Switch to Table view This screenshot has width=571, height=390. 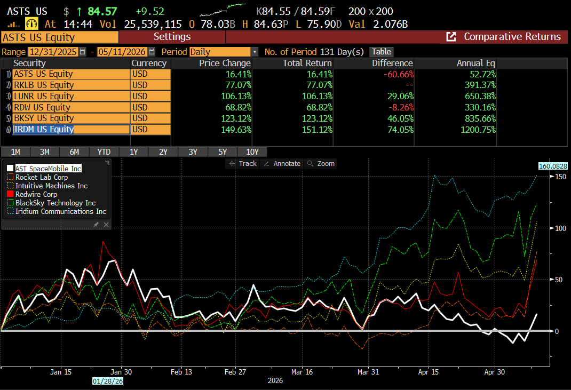381,52
